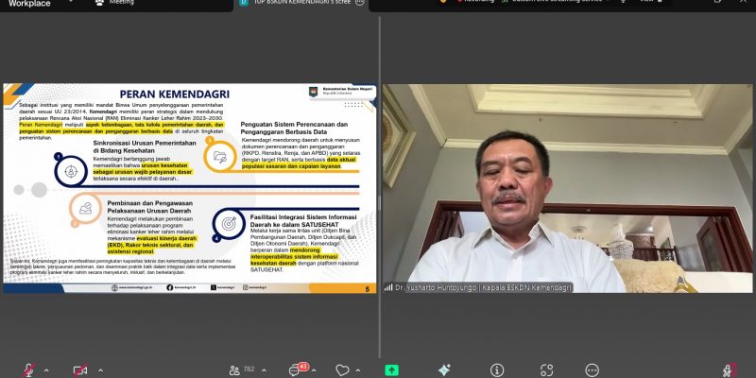Image resolution: width=756 pixels, height=378 pixels.
Task: Show meeting information with the info icon
Action: 497,370
